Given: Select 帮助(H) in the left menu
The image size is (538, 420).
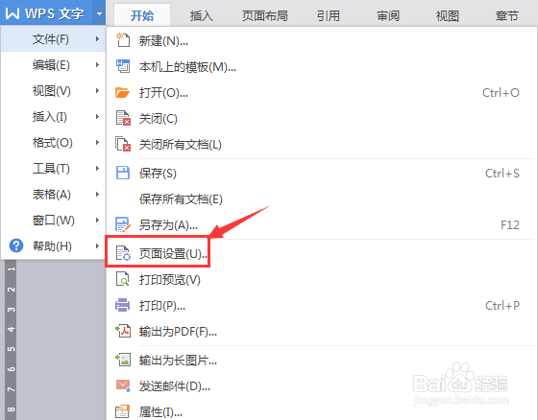Looking at the screenshot, I should tap(53, 245).
